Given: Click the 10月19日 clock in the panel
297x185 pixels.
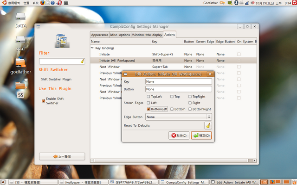Looking at the screenshot, I should (273, 3).
